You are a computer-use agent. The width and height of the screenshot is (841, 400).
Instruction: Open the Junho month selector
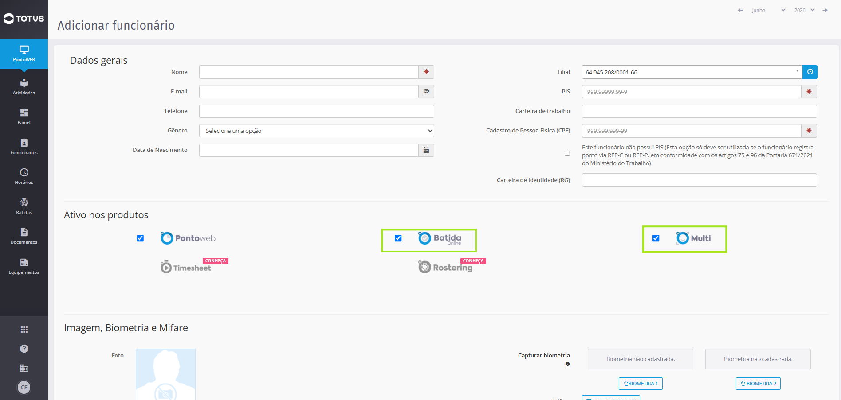769,10
